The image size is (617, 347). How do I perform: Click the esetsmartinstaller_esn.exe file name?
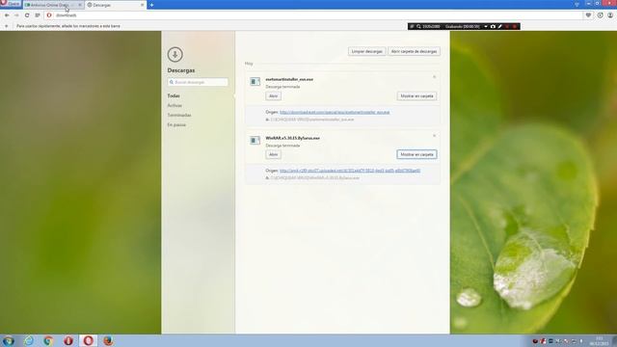click(x=289, y=79)
